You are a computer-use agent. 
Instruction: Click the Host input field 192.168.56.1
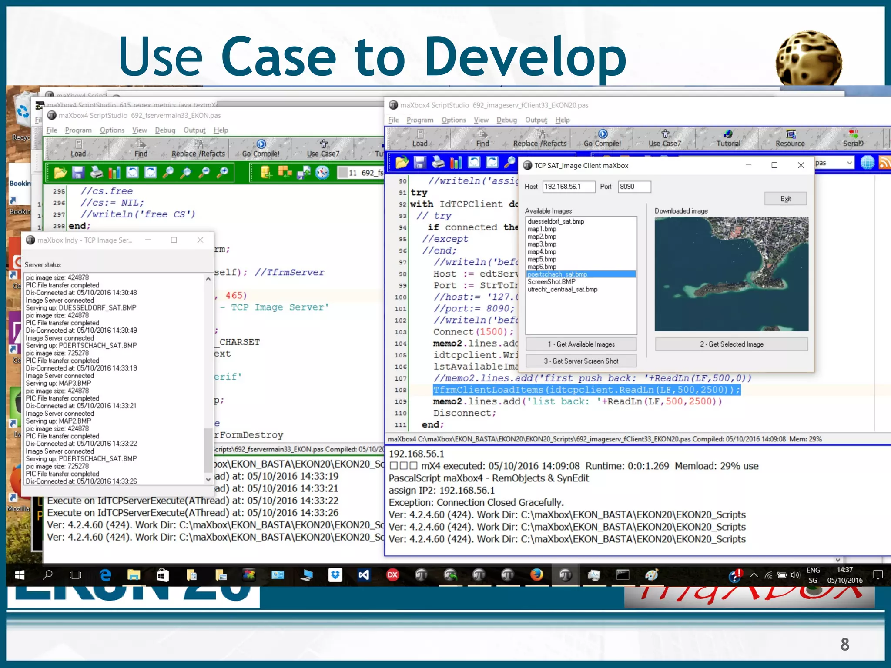569,187
